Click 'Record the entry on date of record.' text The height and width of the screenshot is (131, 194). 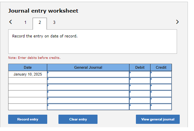click(45, 36)
